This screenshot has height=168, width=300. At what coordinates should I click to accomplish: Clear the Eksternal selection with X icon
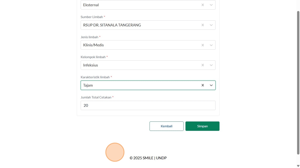coord(203,5)
